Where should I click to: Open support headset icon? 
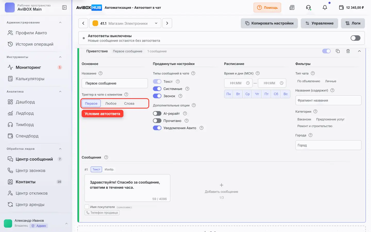point(308,7)
